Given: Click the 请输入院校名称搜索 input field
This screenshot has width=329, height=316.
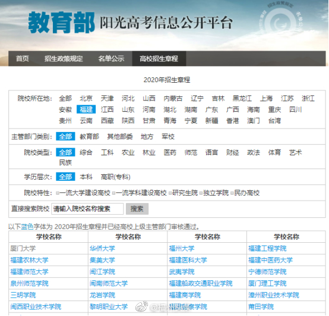Looking at the screenshot, I should 87,209.
